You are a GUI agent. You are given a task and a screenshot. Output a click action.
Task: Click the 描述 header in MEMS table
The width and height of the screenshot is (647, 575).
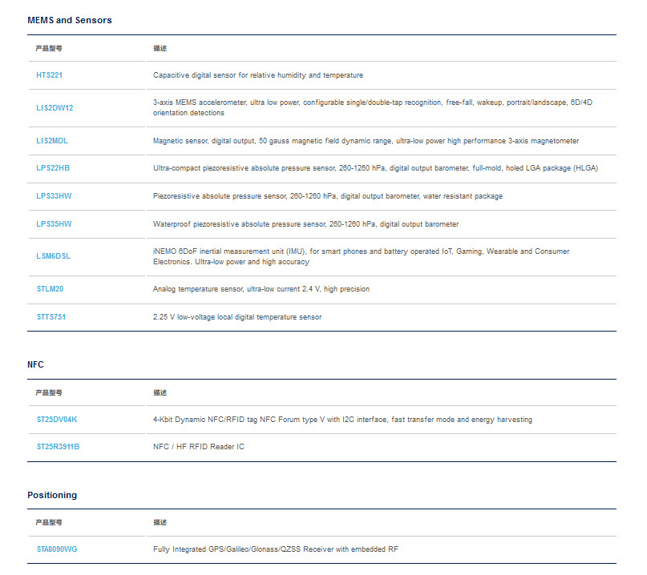tap(160, 48)
